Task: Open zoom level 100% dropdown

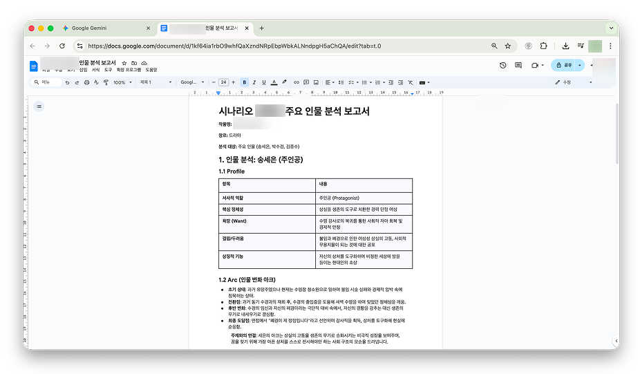Action: click(x=122, y=82)
